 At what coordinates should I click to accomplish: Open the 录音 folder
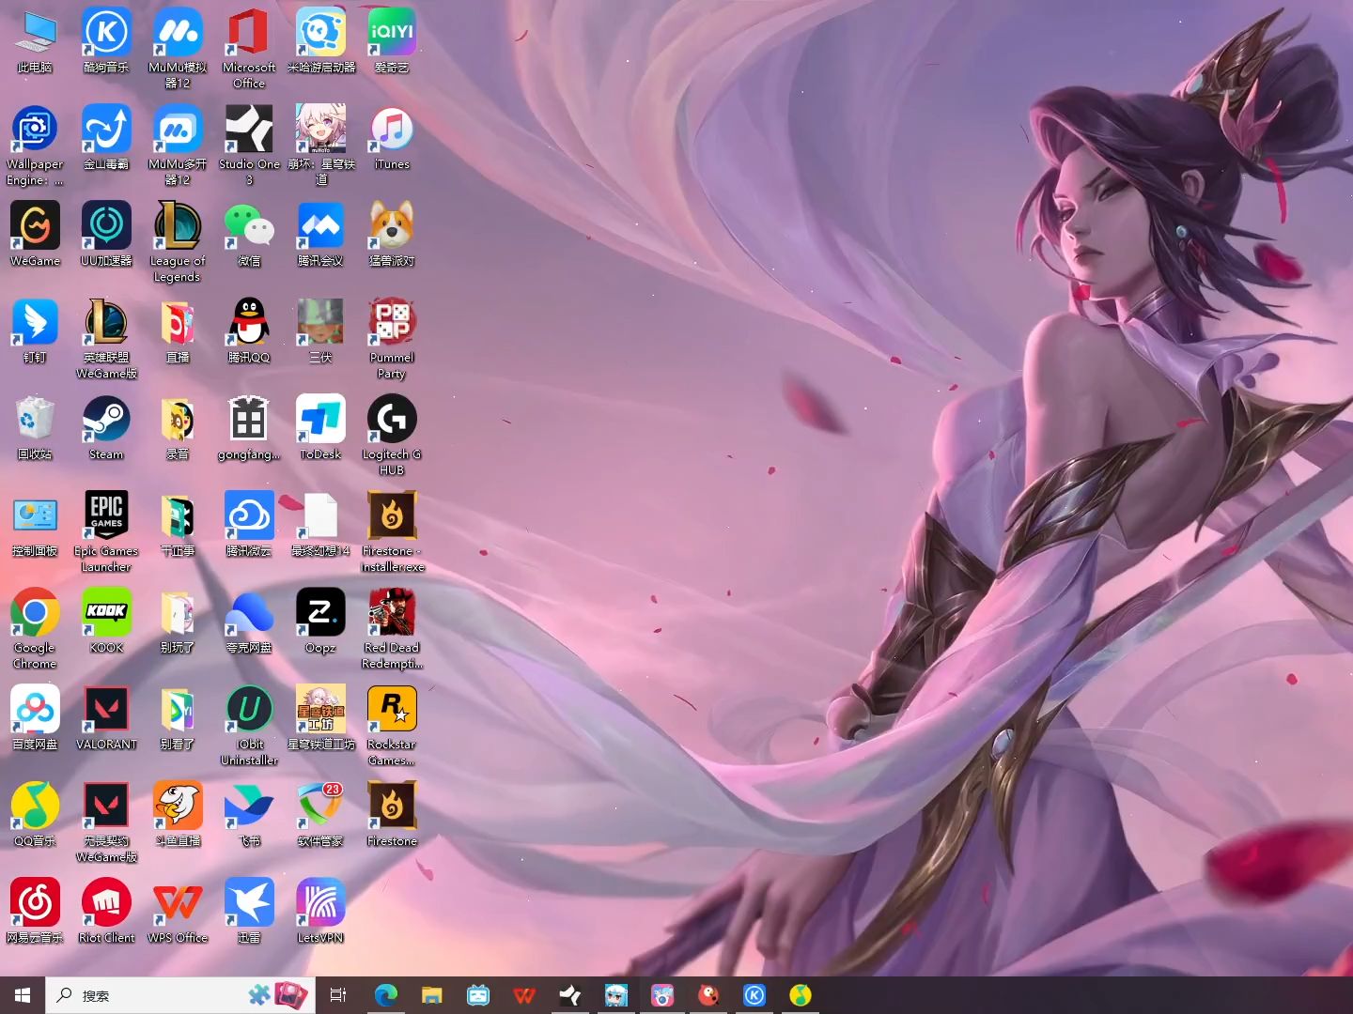178,428
